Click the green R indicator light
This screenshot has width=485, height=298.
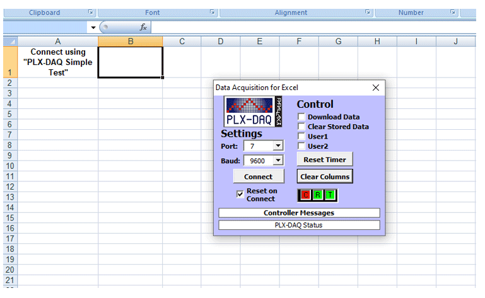pos(318,195)
